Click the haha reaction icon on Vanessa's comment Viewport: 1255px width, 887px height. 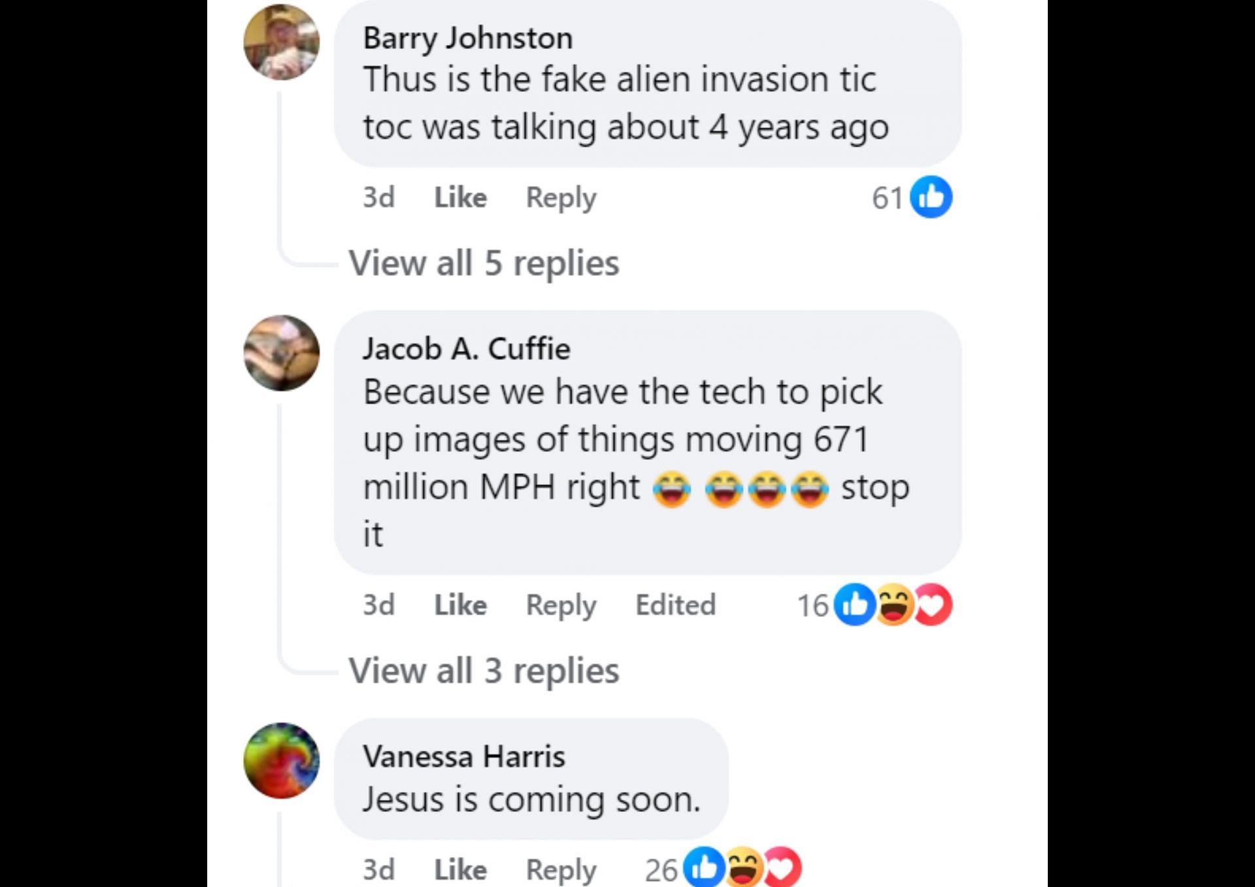click(x=743, y=867)
